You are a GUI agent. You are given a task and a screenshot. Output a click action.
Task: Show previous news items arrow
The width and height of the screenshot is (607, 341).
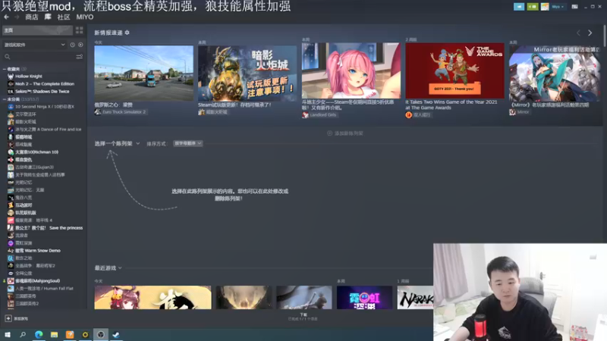578,33
